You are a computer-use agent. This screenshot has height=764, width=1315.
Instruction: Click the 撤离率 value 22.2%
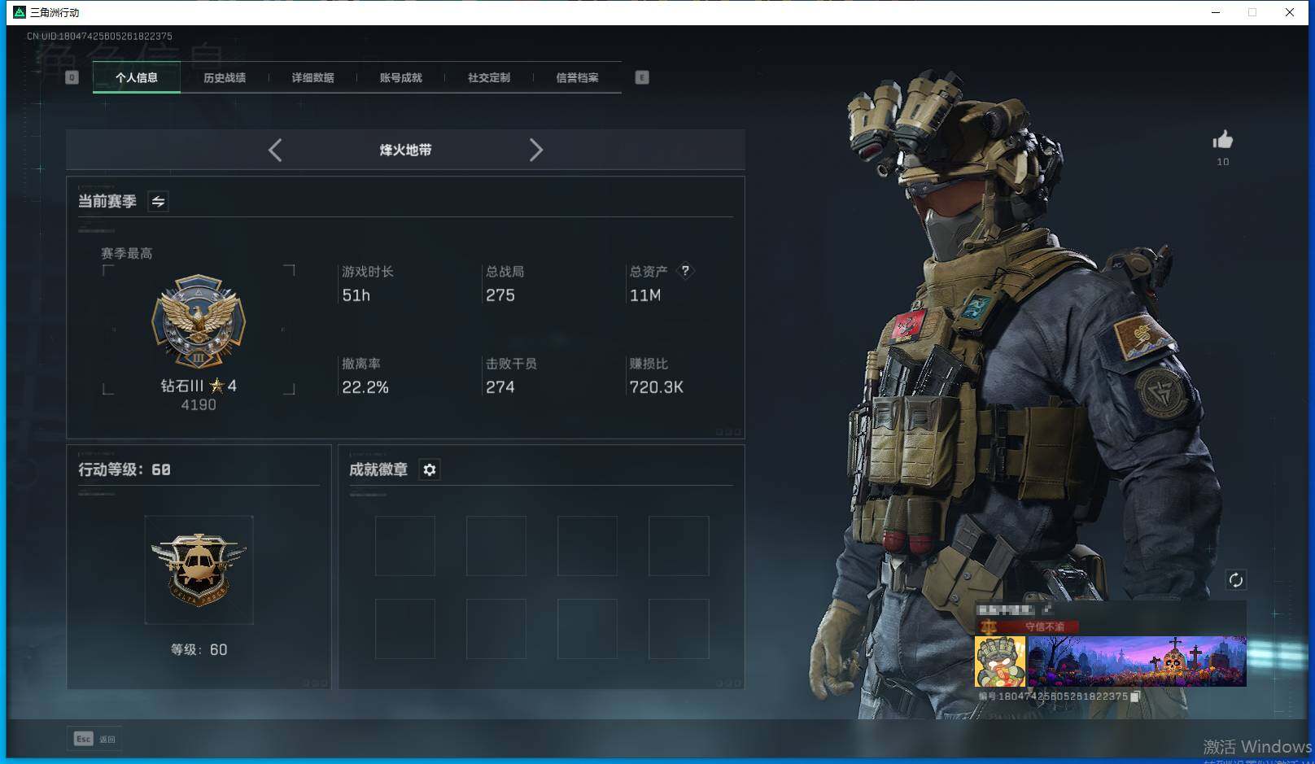pos(365,387)
